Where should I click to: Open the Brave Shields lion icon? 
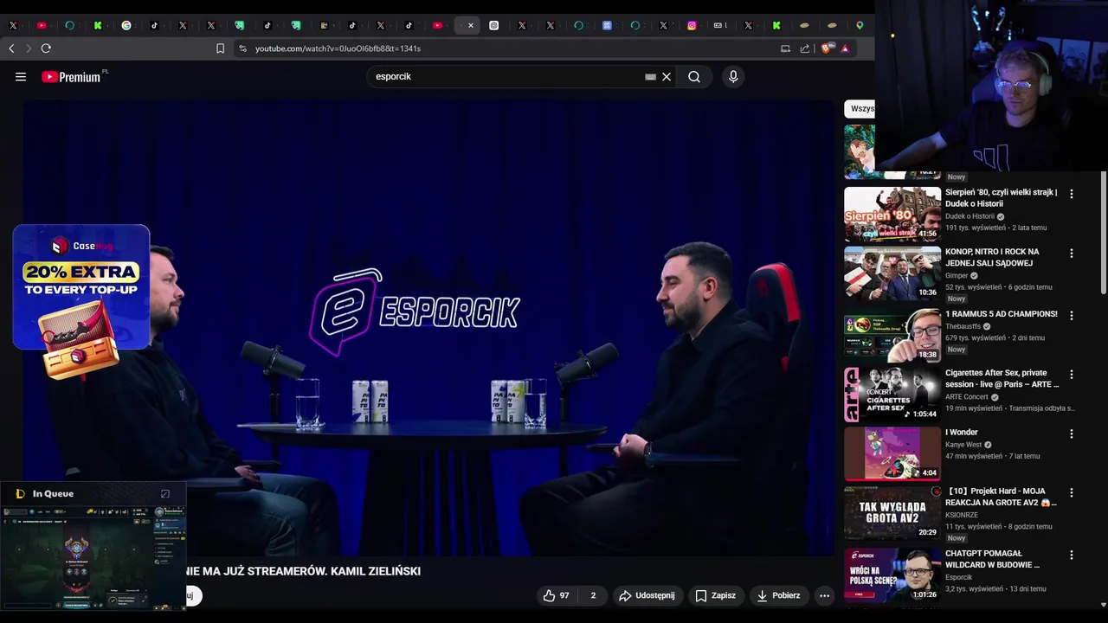click(826, 48)
